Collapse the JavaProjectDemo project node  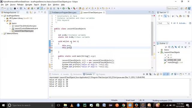(2, 16)
